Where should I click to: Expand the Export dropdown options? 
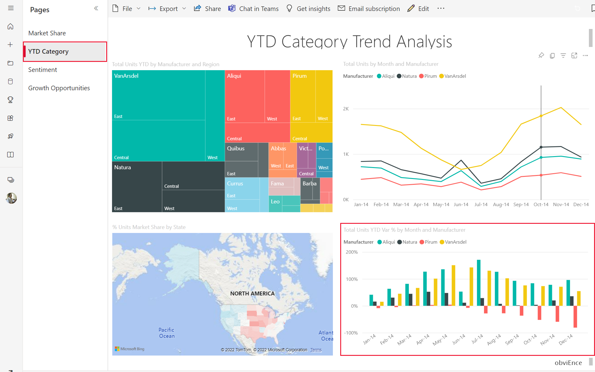183,9
